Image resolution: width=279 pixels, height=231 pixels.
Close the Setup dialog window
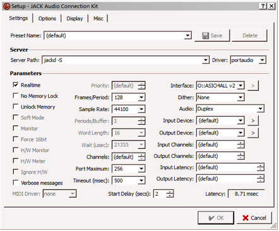click(x=271, y=6)
